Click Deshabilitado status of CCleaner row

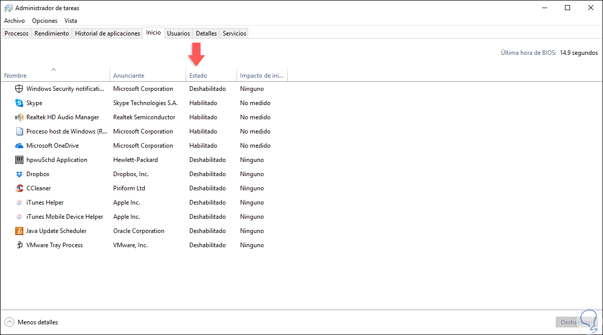[207, 188]
